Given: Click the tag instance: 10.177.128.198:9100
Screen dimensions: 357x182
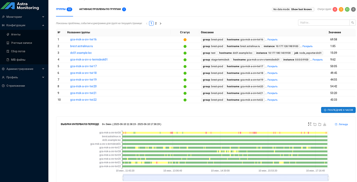Looking at the screenshot, I should click(281, 46).
